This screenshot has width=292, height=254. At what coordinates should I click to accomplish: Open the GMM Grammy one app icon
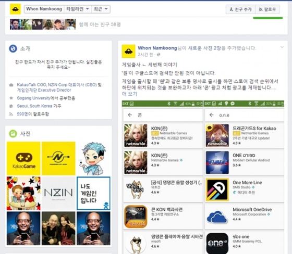[217, 244]
